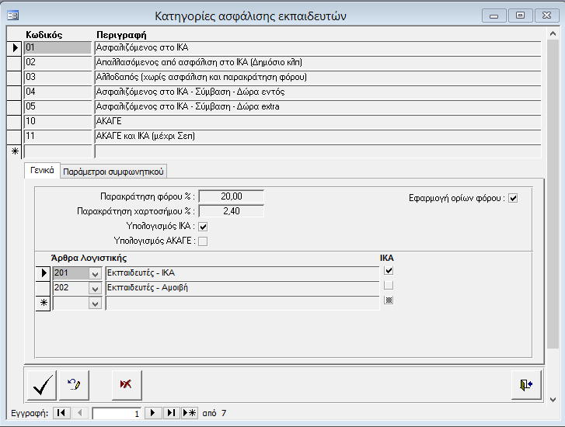Click the red delete record icon
This screenshot has width=565, height=427.
[x=126, y=384]
